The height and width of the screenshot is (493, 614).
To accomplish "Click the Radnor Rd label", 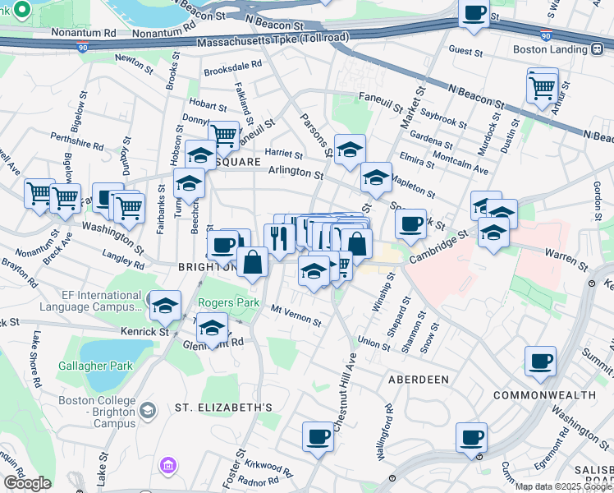I will [259, 480].
